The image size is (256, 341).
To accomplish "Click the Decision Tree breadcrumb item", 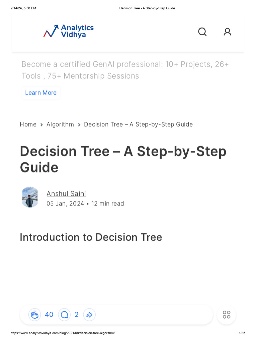I will [138, 124].
